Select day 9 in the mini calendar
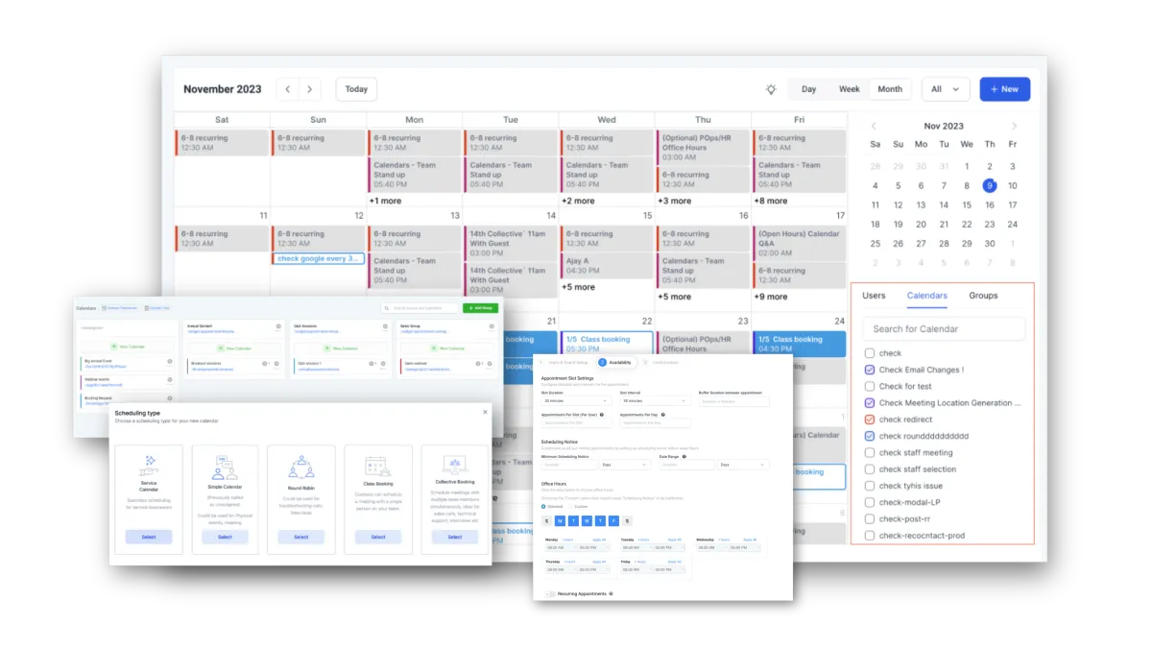Image resolution: width=1152 pixels, height=648 pixels. tap(990, 186)
